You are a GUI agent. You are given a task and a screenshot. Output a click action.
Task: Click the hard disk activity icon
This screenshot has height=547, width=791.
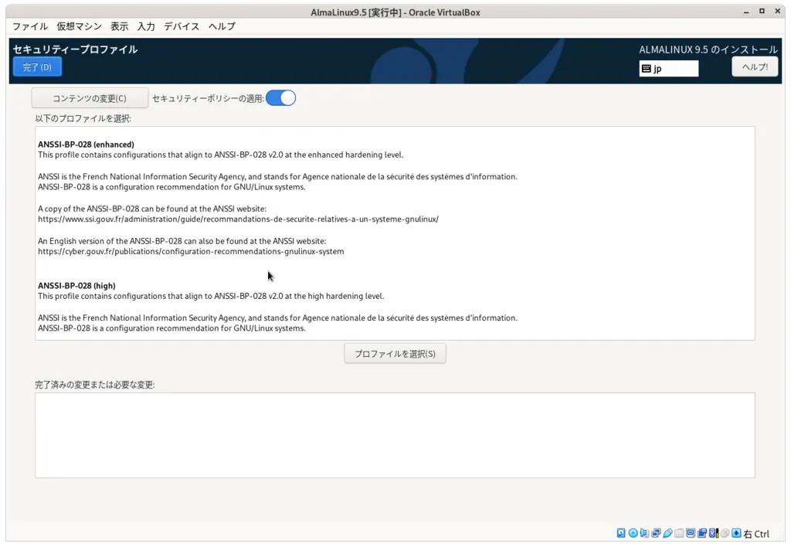click(622, 533)
